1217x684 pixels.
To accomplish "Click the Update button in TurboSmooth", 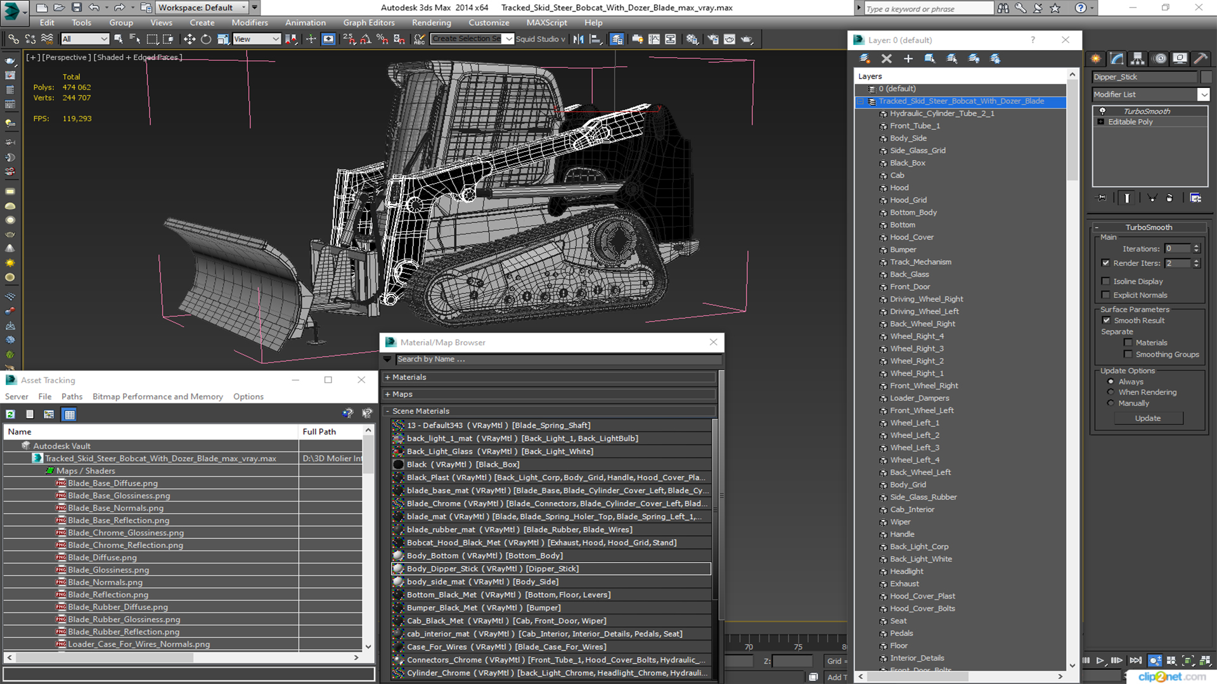I will [1147, 418].
